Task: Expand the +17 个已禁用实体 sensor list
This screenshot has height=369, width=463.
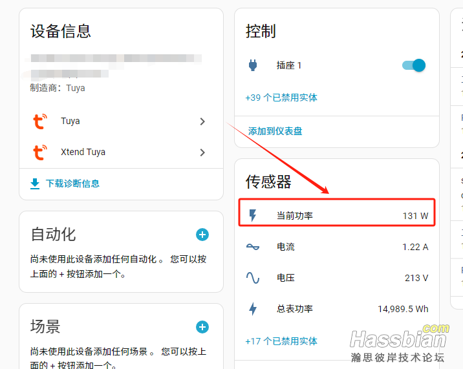Action: point(281,341)
